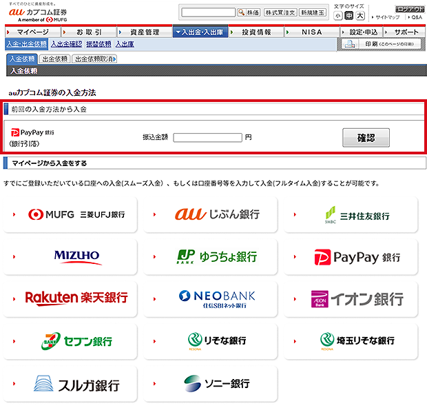Select the 埼玉りそな銀行 card

pos(351,341)
